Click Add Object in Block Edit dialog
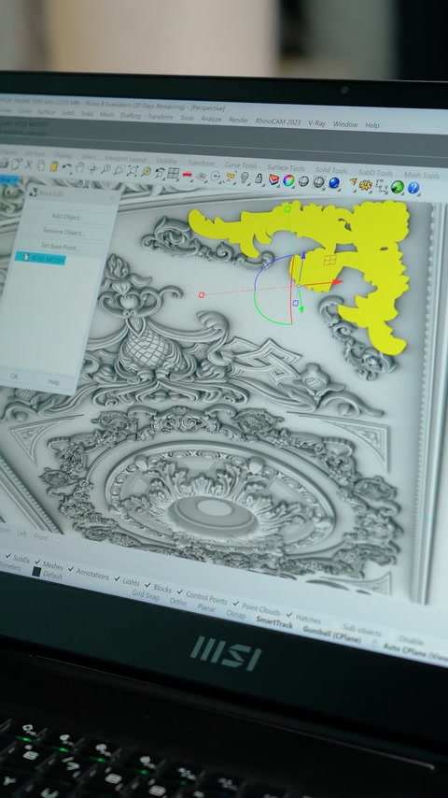This screenshot has width=448, height=798. point(66,216)
